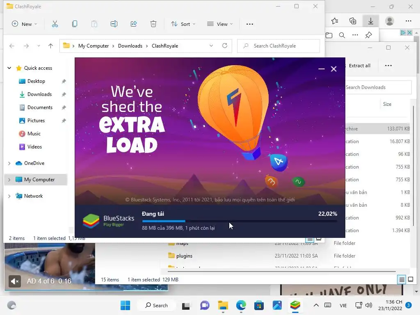Viewport: 420px width, 315px height.
Task: Click the search icon in Edge downloads panel
Action: 342,35
